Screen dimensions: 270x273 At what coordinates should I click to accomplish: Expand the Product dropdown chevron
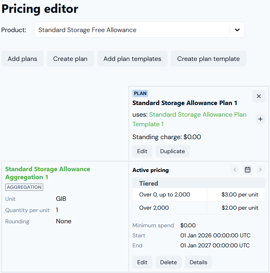click(x=237, y=30)
